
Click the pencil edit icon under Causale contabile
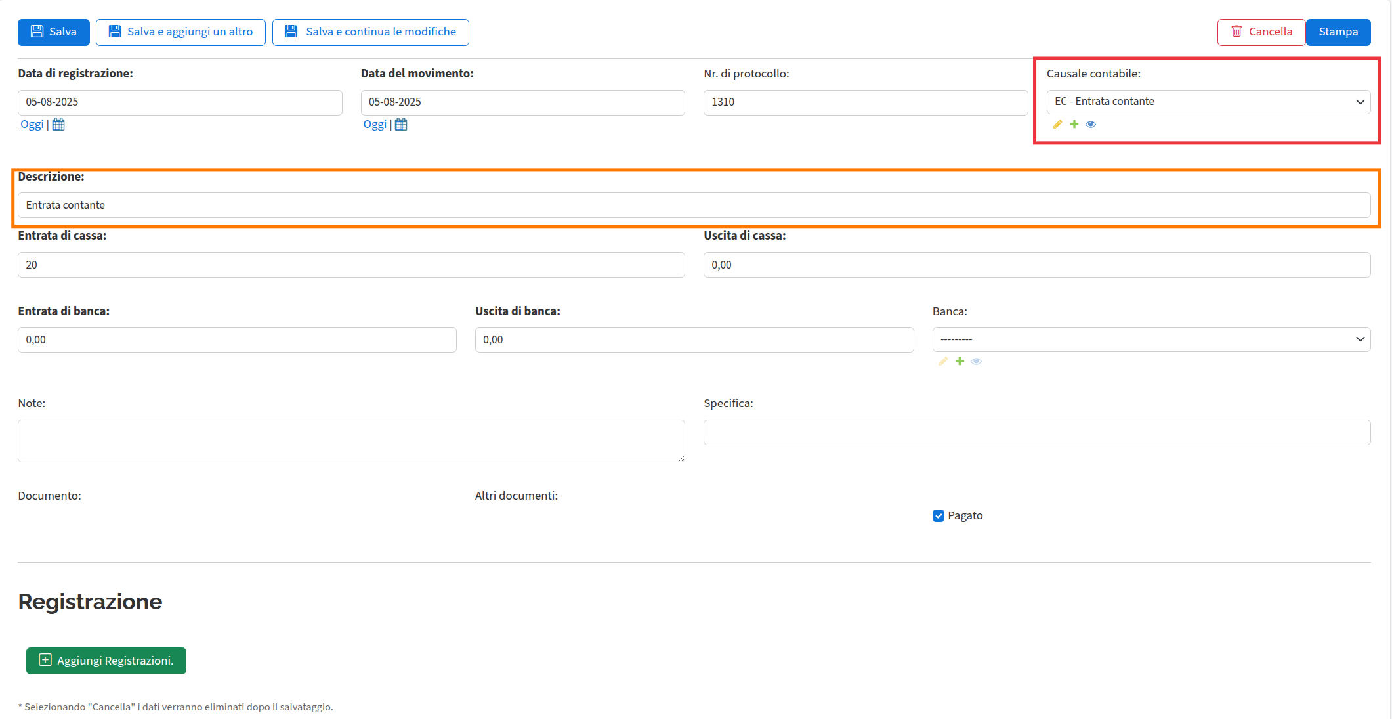point(1057,124)
